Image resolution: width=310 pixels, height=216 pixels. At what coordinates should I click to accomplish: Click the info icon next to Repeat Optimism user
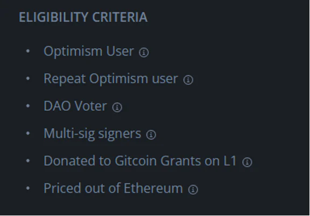point(188,80)
